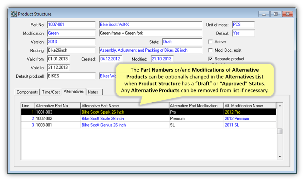The image size is (304, 181).
Task: Click the Premium modification cell
Action: [196, 118]
